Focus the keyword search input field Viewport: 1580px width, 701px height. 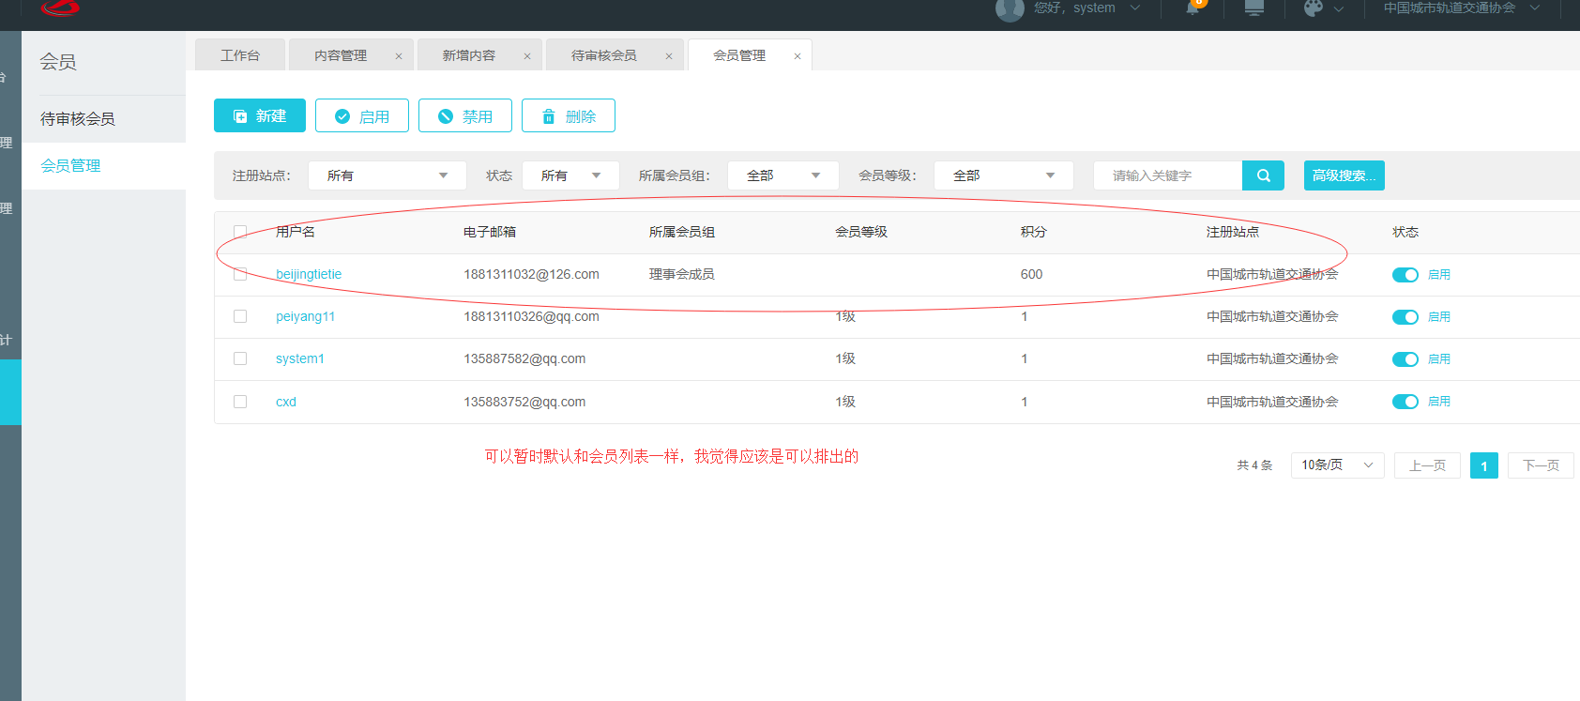tap(1167, 175)
